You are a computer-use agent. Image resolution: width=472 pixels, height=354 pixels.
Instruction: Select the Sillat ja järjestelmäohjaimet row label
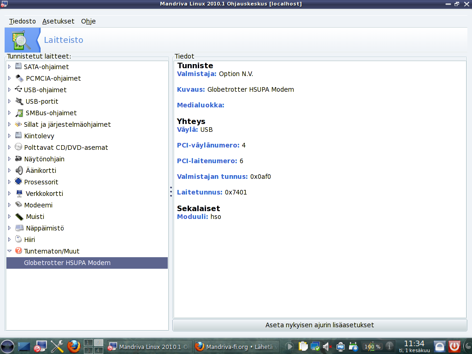67,124
